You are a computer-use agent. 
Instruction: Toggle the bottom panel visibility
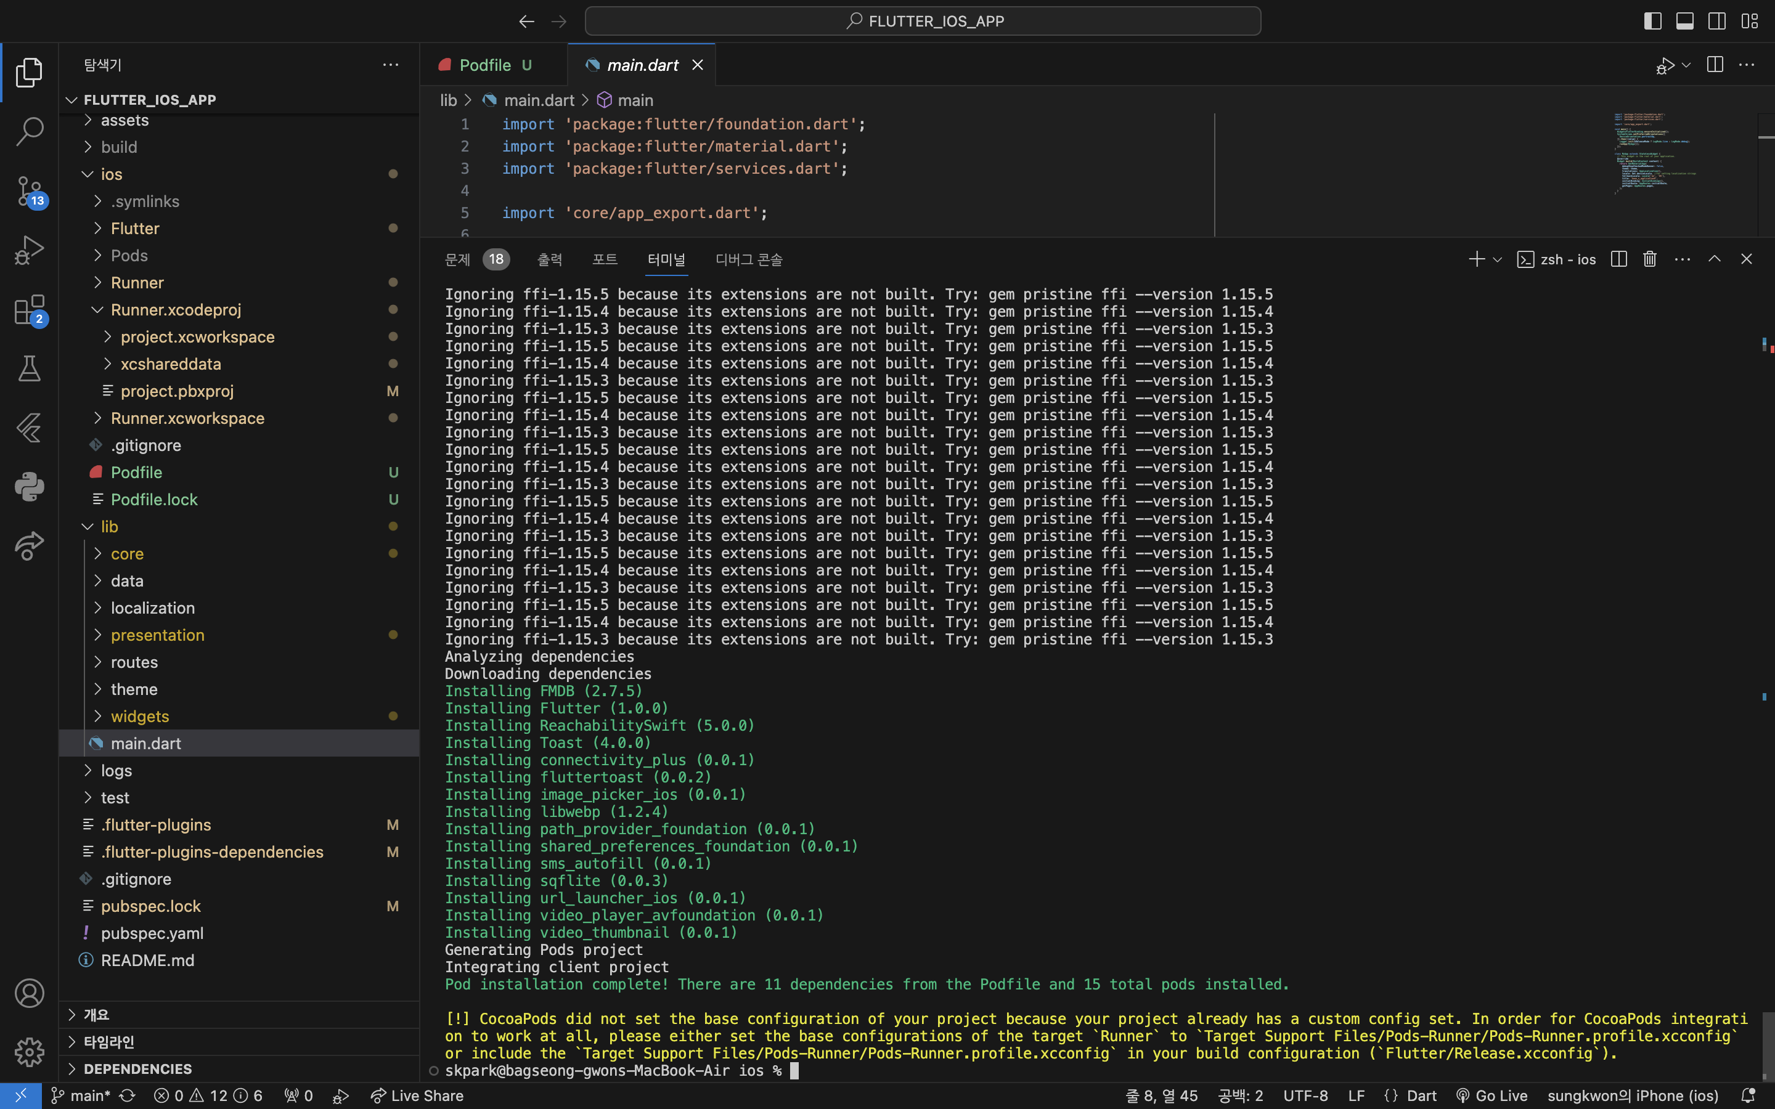(1685, 22)
